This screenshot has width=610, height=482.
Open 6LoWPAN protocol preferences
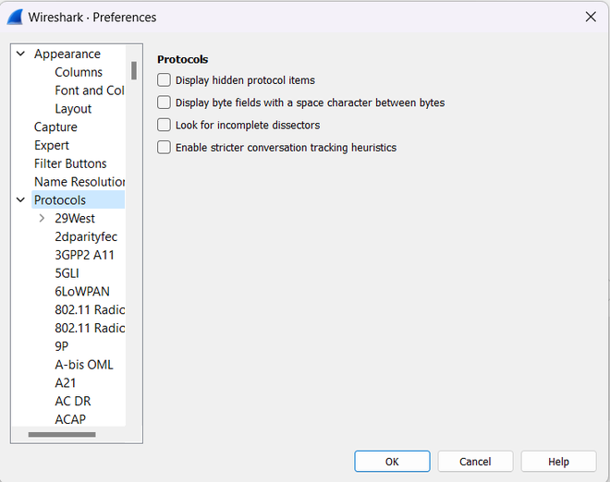[82, 291]
